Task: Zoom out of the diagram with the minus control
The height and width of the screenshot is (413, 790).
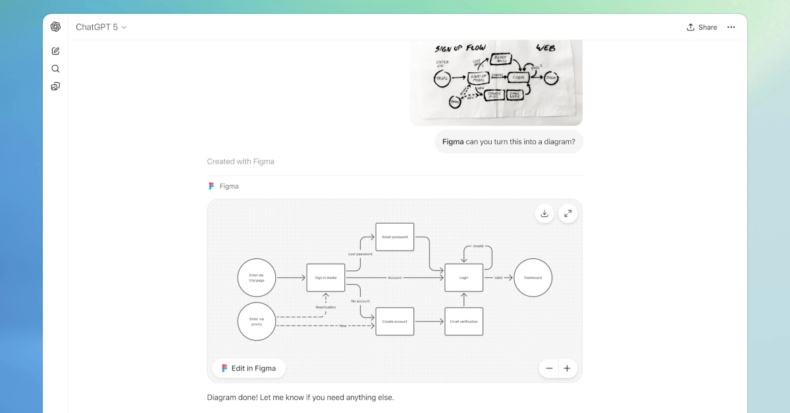Action: tap(549, 368)
